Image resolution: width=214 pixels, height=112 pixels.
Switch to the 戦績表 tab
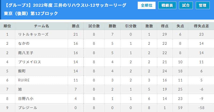[167, 5]
